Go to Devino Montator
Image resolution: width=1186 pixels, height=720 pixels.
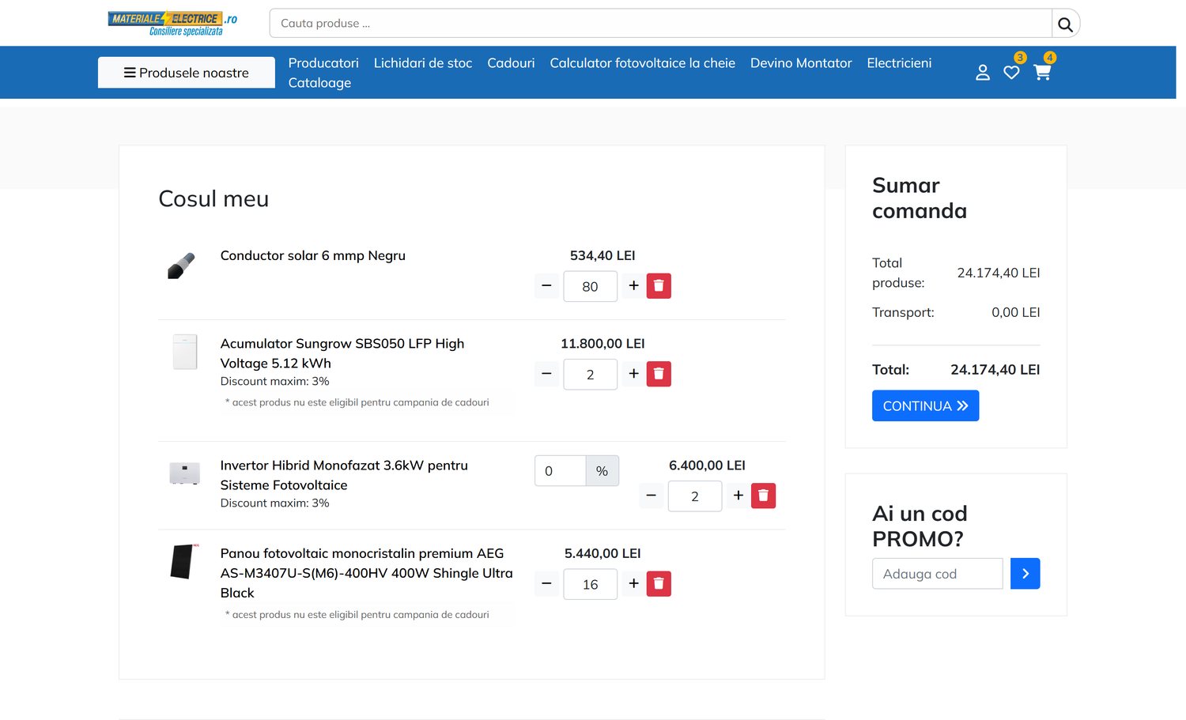(x=801, y=63)
